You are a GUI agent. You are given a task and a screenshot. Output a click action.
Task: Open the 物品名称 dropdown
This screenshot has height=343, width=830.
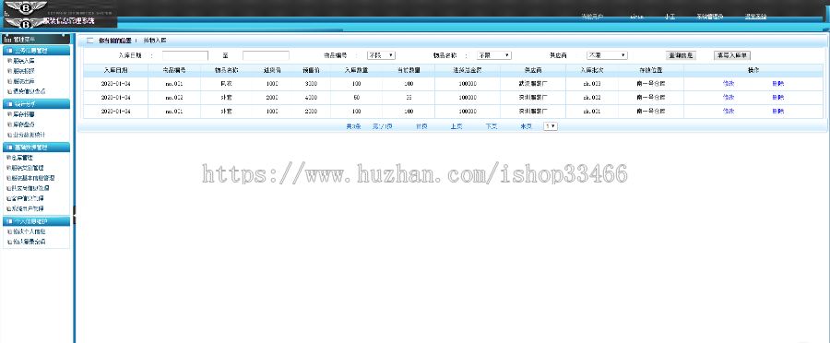click(493, 55)
